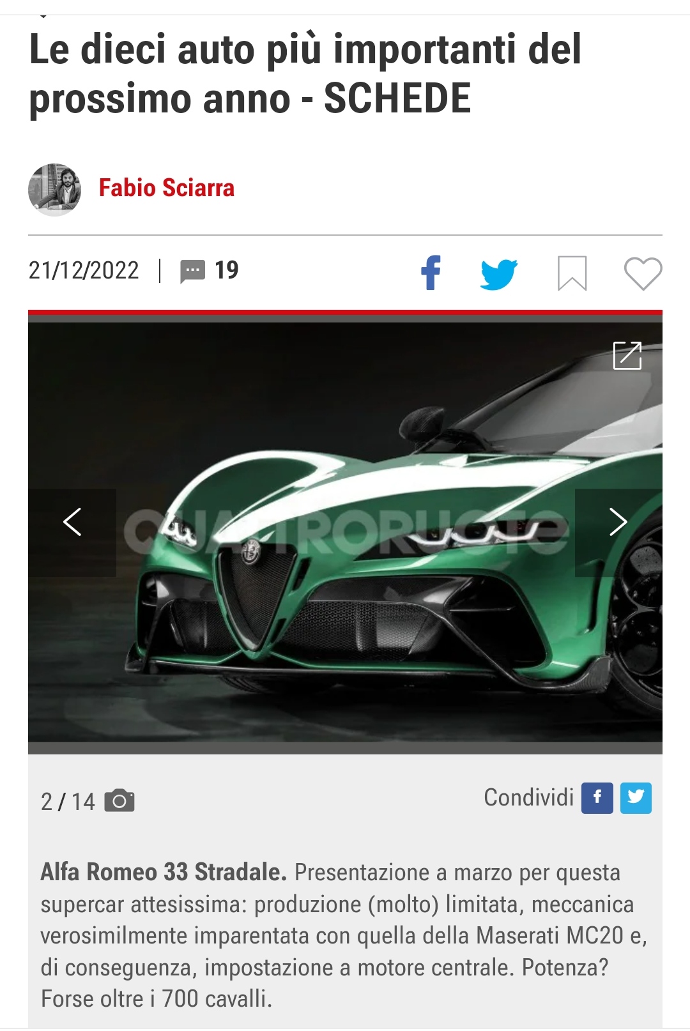
Task: Click the camera icon beside 2/14
Action: coord(119,800)
